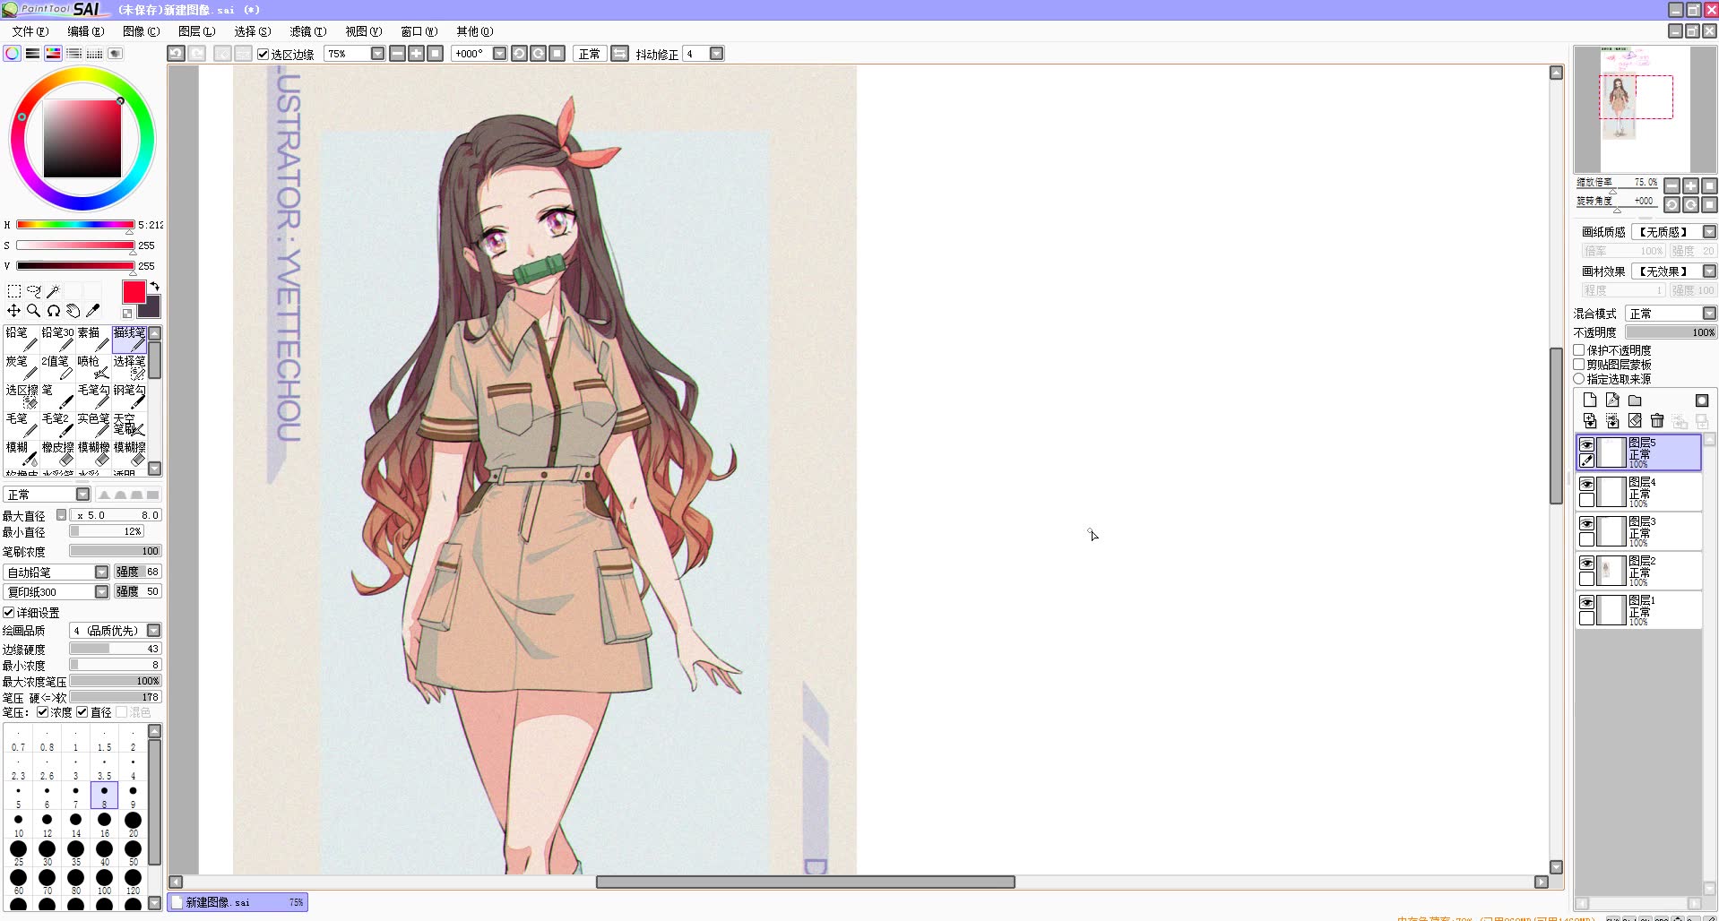The width and height of the screenshot is (1719, 921).
Task: Open the 滤镜 Filter menu
Action: click(307, 31)
